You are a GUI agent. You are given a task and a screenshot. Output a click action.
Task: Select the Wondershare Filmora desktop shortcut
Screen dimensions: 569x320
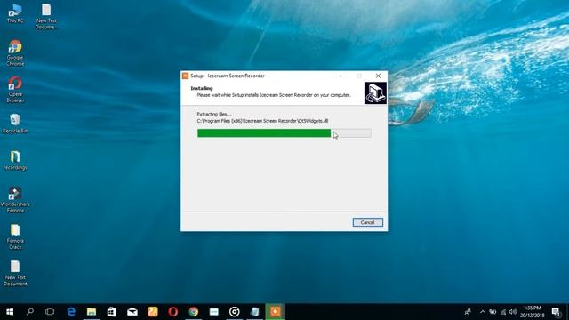tap(15, 200)
